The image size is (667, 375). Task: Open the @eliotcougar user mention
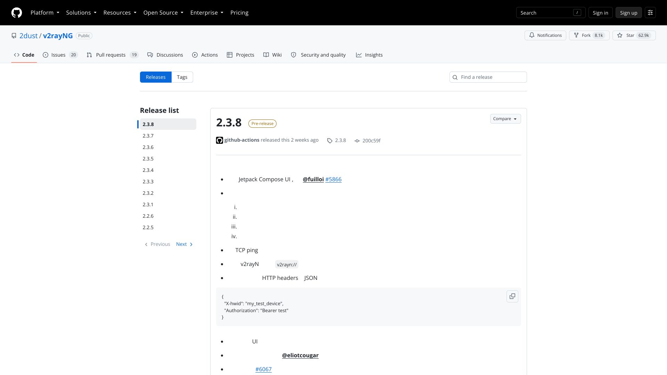[x=300, y=356]
